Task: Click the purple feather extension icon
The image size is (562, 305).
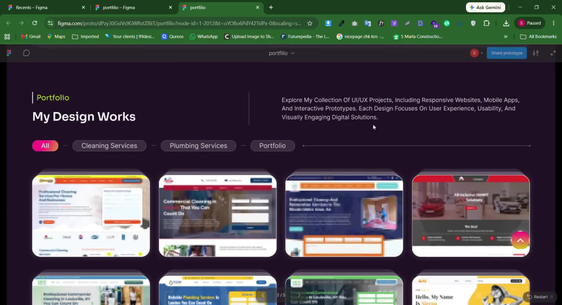Action: pyautogui.click(x=407, y=23)
